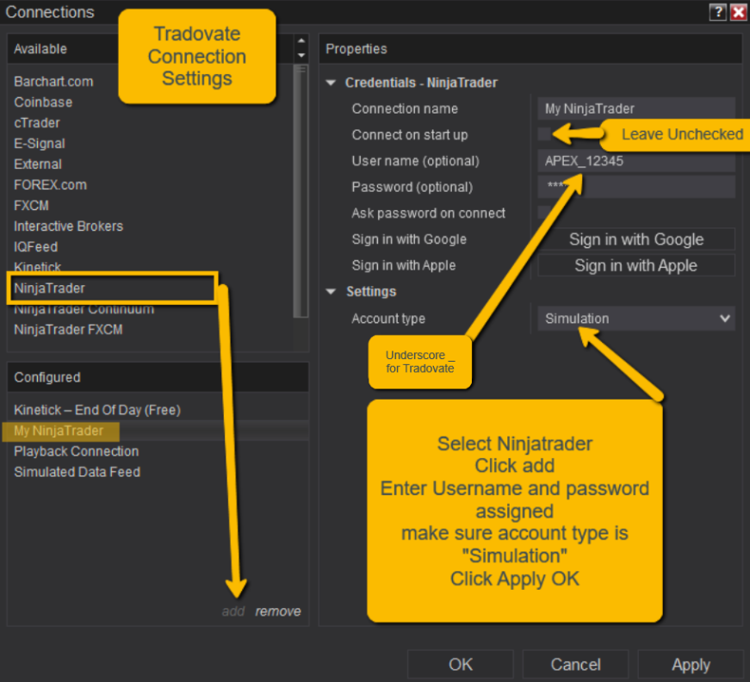Image resolution: width=750 pixels, height=682 pixels.
Task: Select cTrader in Available list
Action: (x=37, y=123)
